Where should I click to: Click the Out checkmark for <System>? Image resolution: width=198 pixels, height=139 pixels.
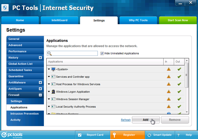(x=179, y=69)
